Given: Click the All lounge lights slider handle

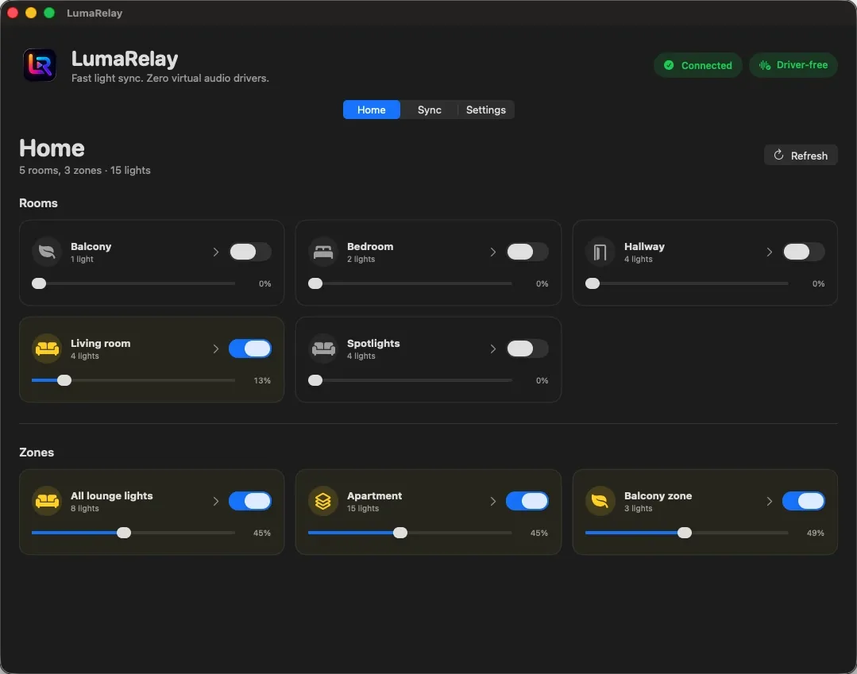Looking at the screenshot, I should point(124,533).
